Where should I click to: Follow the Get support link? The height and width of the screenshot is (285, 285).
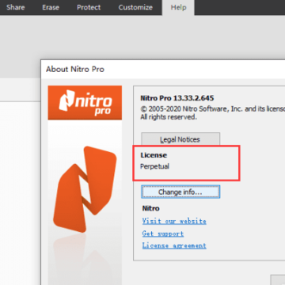click(x=163, y=234)
